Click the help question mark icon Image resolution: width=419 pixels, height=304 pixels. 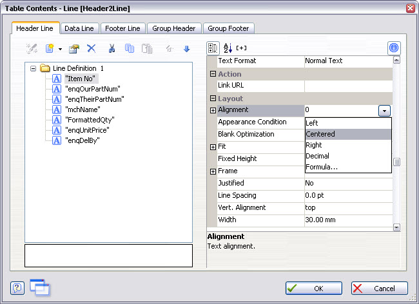[x=17, y=289]
